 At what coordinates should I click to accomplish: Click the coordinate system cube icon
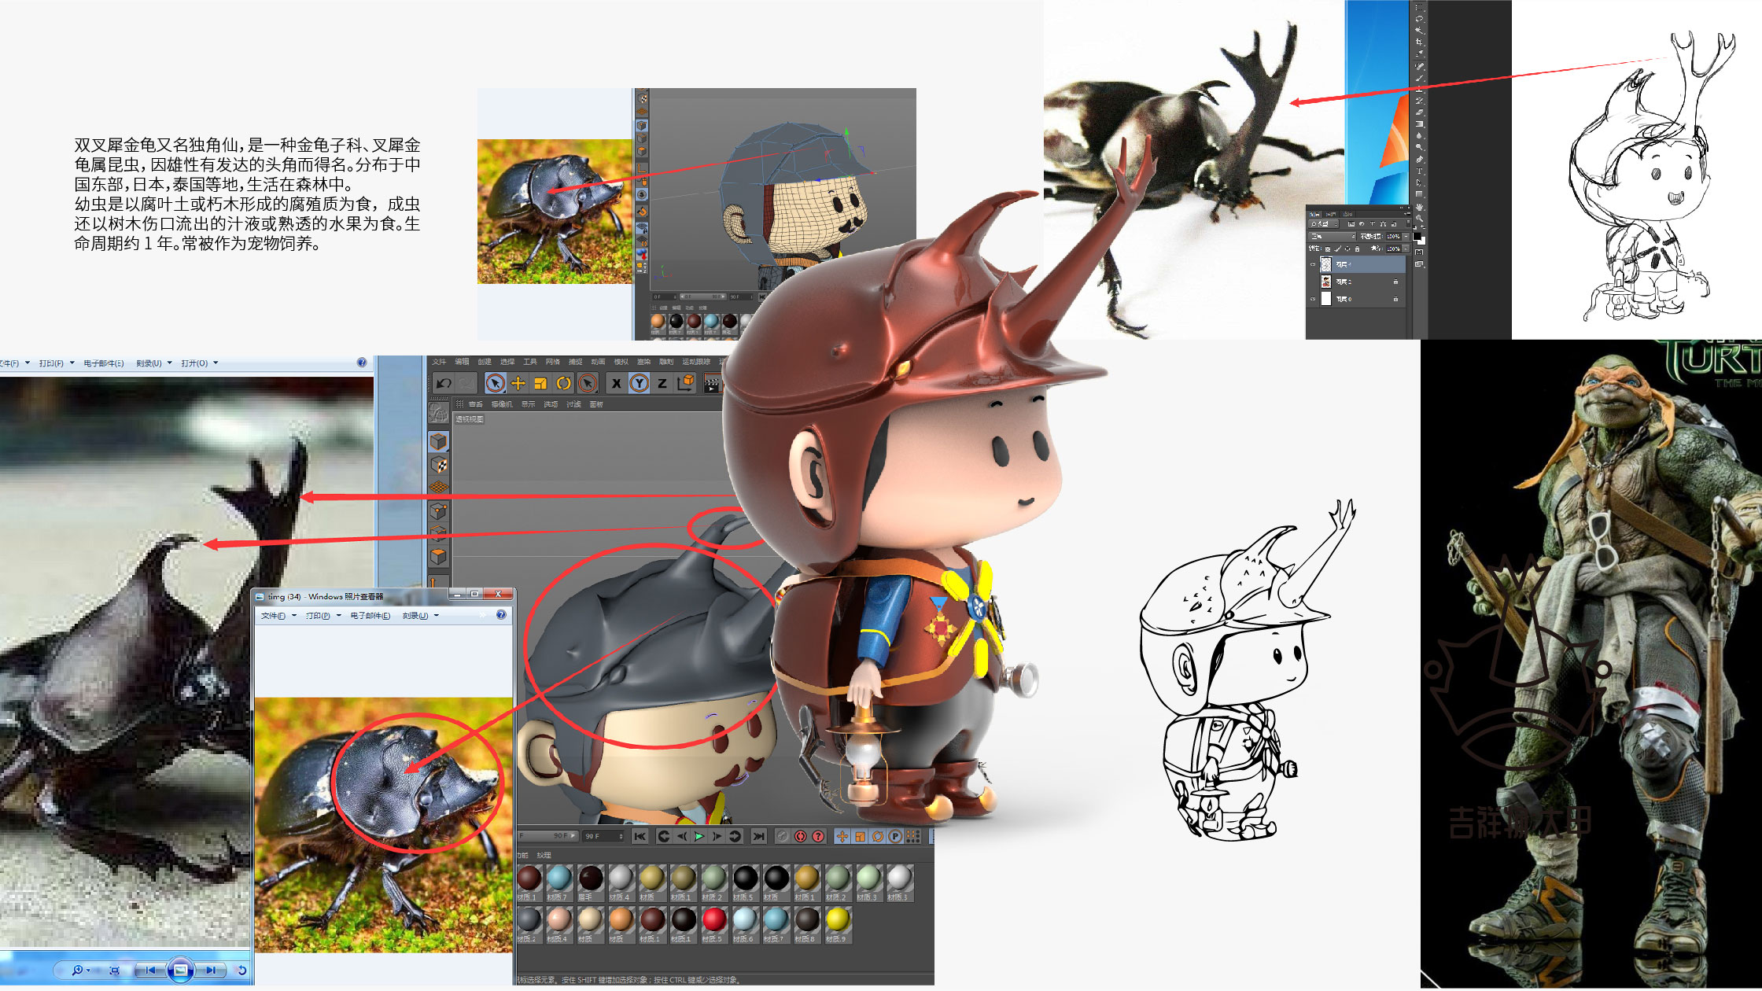(686, 382)
